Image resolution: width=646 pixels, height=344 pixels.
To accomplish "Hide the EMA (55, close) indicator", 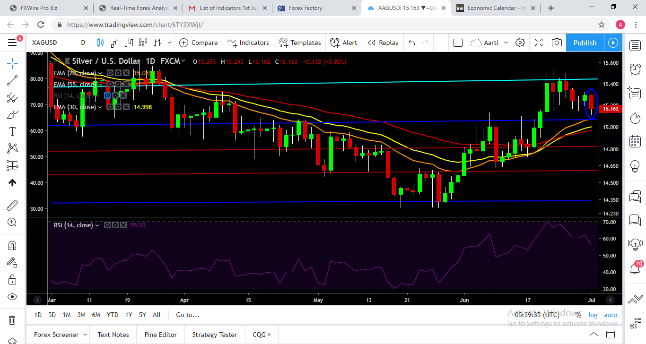I will coord(109,84).
